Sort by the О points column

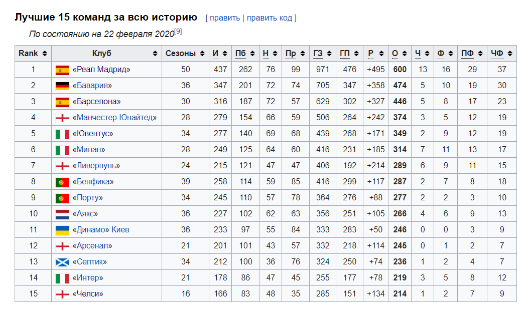point(400,54)
